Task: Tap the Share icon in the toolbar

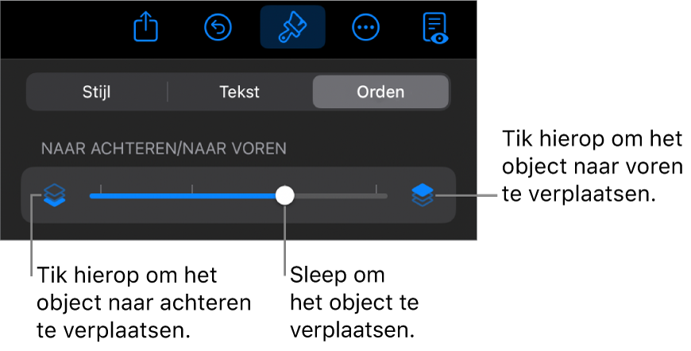Action: [x=146, y=27]
